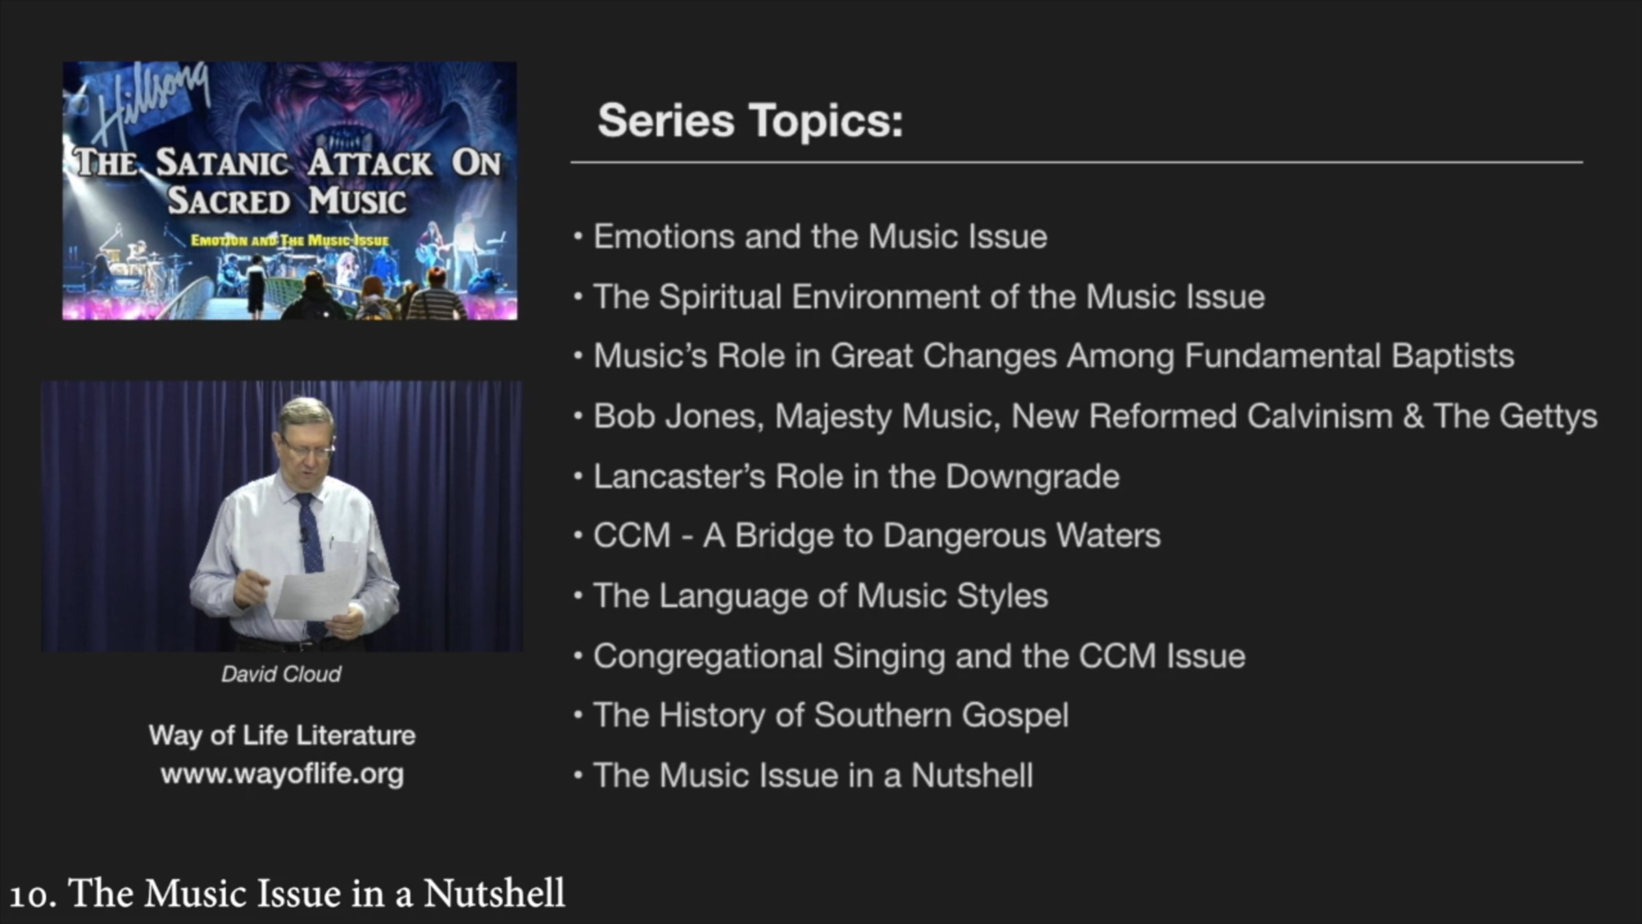Screen dimensions: 1642x924
Task: Click the 'Bob Jones, Majesty Music' topic
Action: click(x=1095, y=416)
